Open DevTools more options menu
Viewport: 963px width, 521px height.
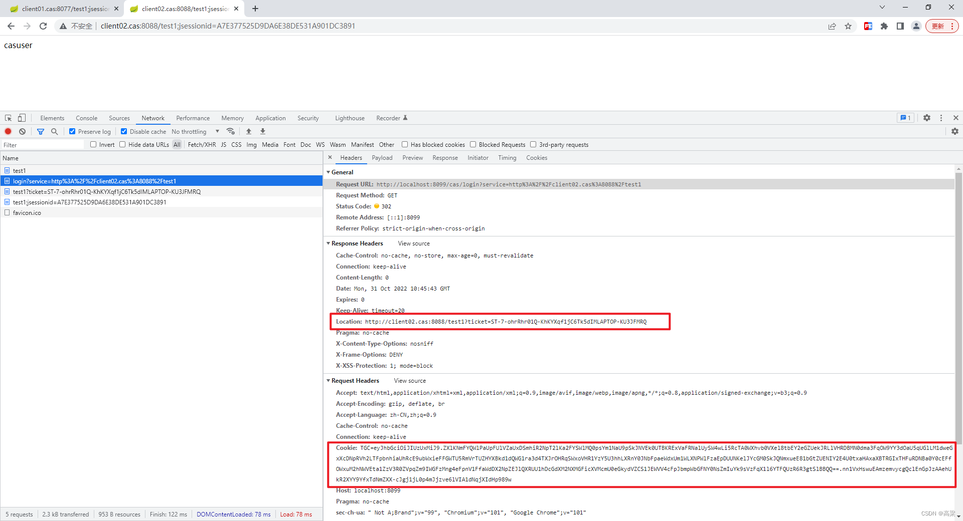[x=941, y=118]
